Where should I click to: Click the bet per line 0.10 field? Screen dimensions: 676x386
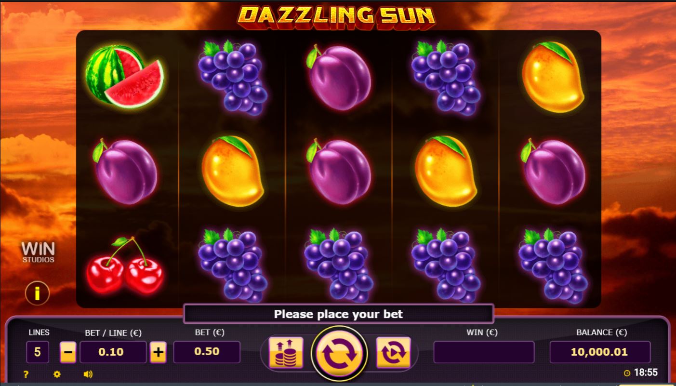[113, 352]
